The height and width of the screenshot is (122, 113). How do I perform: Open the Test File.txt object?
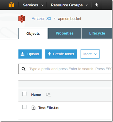point(49,108)
